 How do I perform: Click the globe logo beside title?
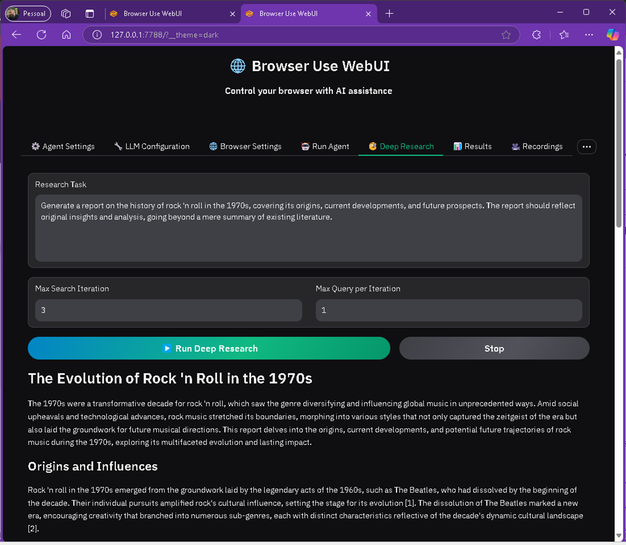coord(238,66)
